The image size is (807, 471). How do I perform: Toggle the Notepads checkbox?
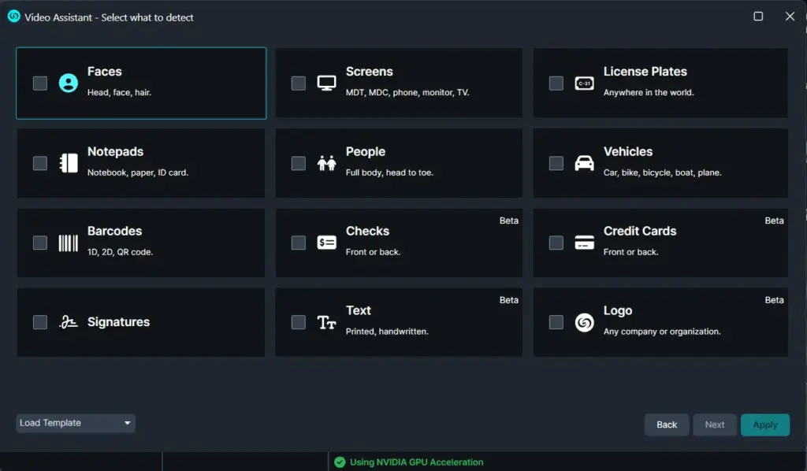coord(40,163)
